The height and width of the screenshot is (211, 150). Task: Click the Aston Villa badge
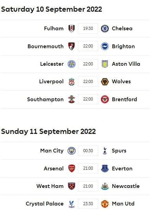coord(105,64)
